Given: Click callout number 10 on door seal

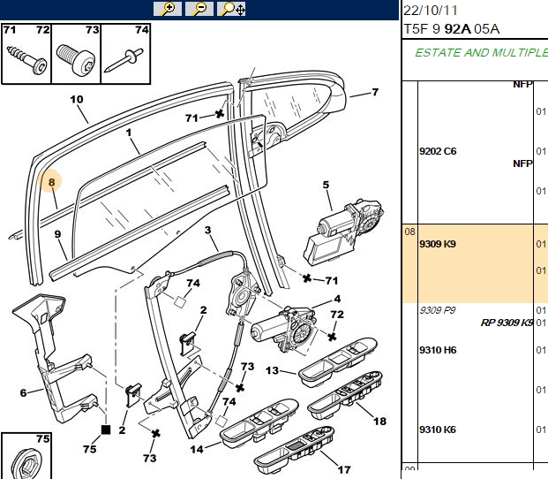Looking at the screenshot, I should click(77, 99).
